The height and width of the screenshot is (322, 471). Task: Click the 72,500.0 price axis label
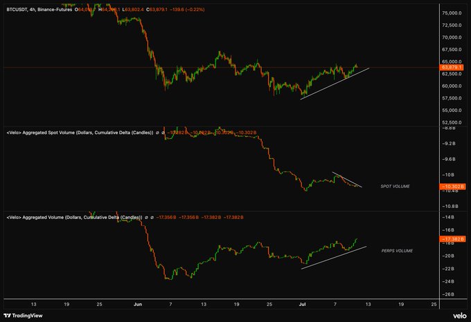point(452,25)
